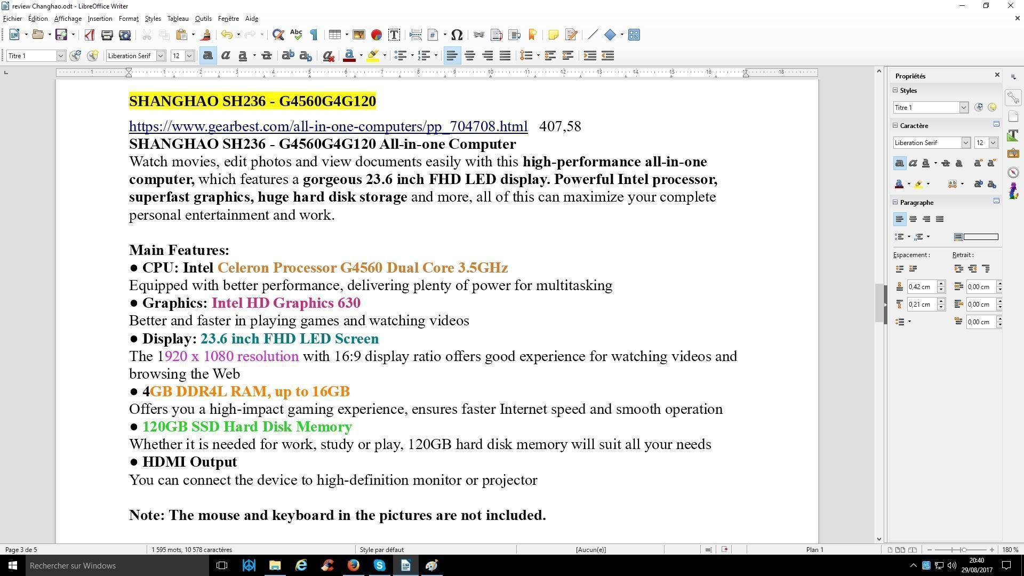This screenshot has width=1024, height=576.
Task: Click the above paragraph spacing field 0,42 cm
Action: pyautogui.click(x=921, y=287)
